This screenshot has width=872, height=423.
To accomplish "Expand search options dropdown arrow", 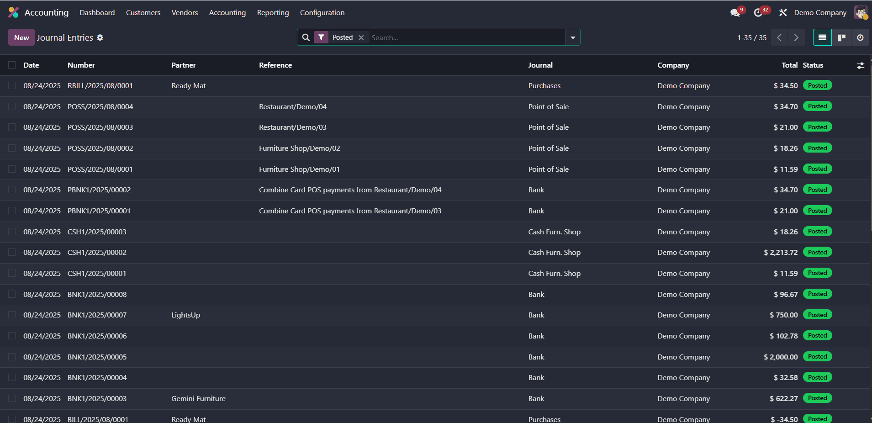I will 573,37.
